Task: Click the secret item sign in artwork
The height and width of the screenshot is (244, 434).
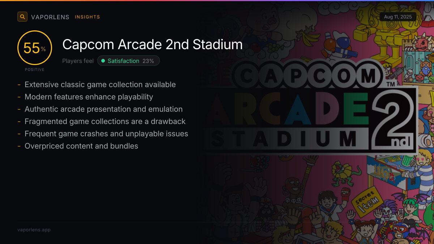Action: point(366,201)
